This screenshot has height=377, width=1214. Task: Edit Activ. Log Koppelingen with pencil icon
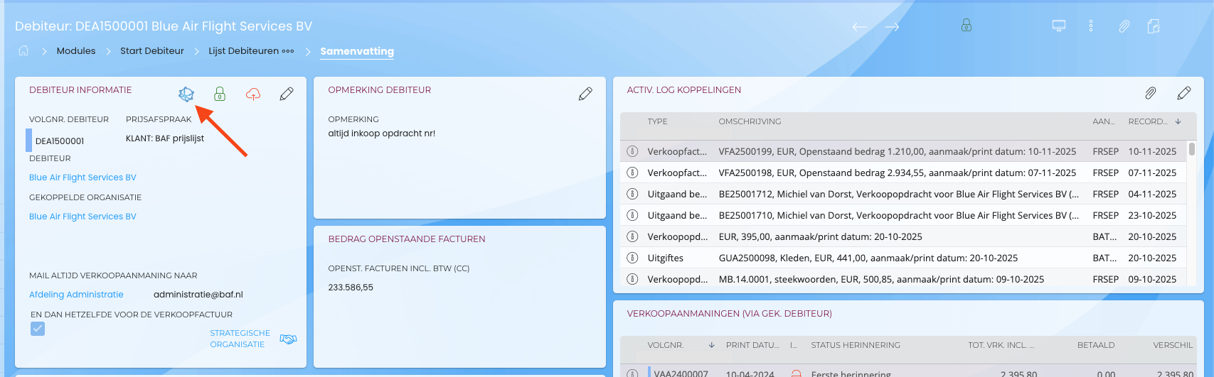pos(1184,93)
